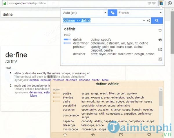
Task: Click star icon in the bubble footer
Action: point(65,135)
